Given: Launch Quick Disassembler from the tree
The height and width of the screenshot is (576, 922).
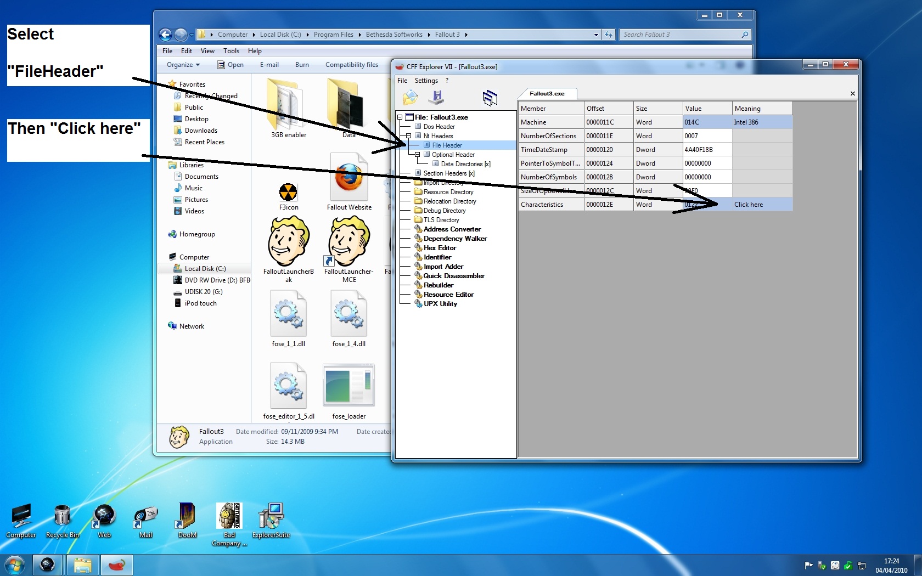Looking at the screenshot, I should (x=454, y=276).
